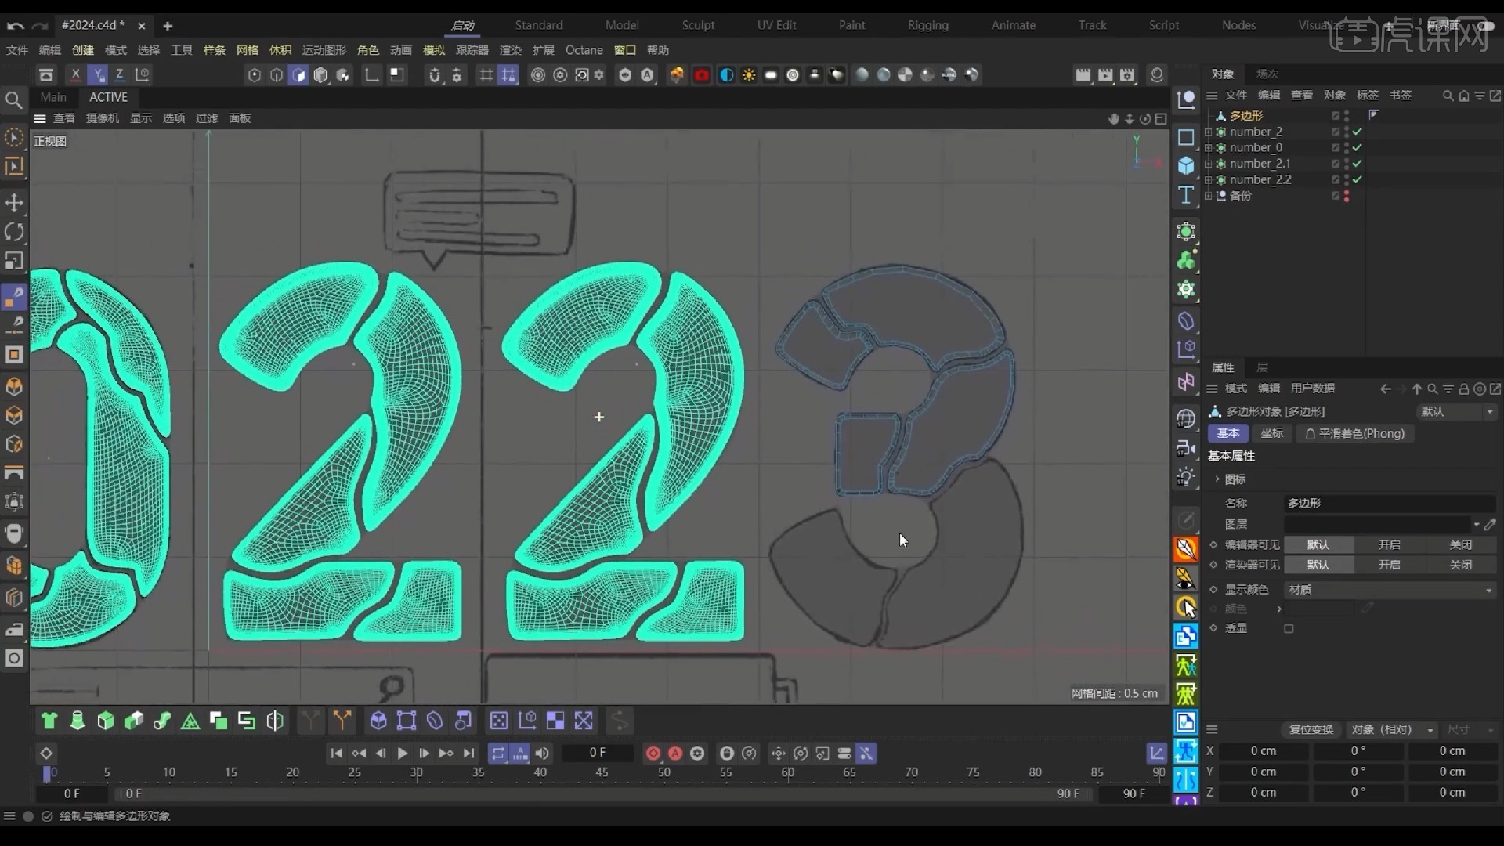
Task: Select the Move tool in left toolbar
Action: [14, 203]
